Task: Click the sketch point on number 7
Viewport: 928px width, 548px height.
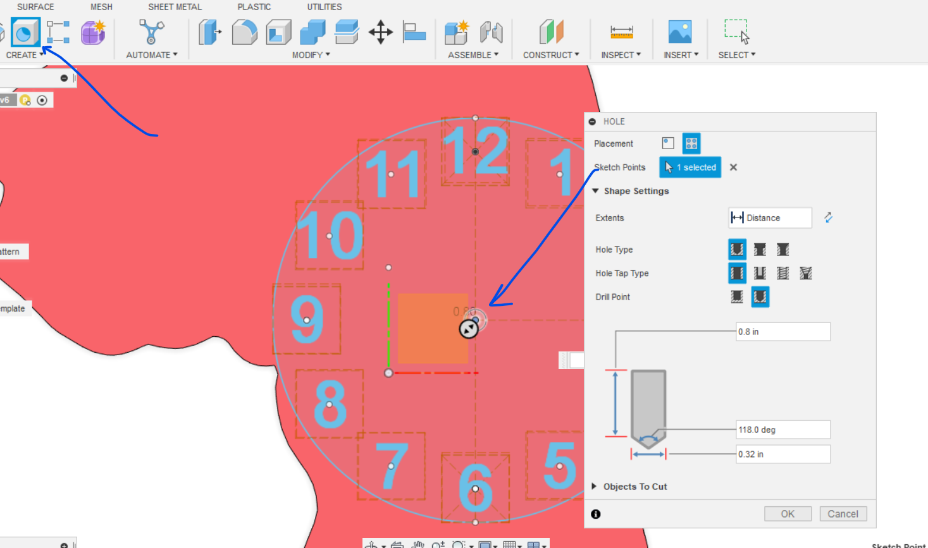Action: 391,466
